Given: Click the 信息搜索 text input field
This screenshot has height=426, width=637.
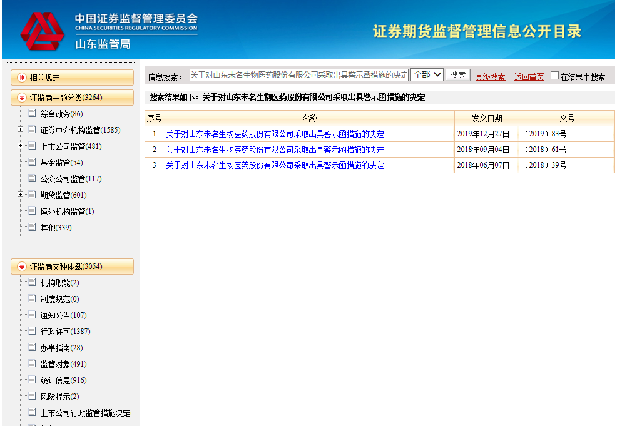Looking at the screenshot, I should point(299,75).
